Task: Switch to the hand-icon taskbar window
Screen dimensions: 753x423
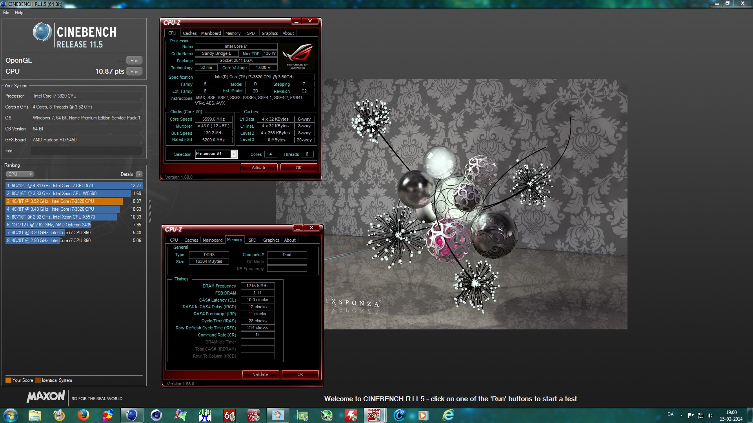Action: click(278, 415)
